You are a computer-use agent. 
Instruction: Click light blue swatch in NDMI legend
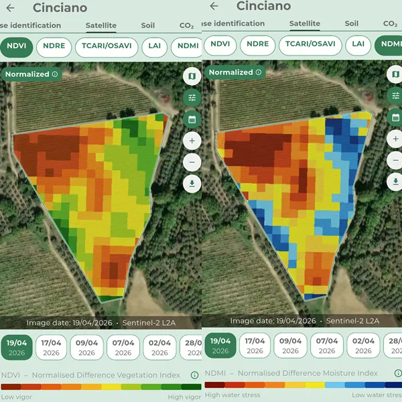(335, 385)
